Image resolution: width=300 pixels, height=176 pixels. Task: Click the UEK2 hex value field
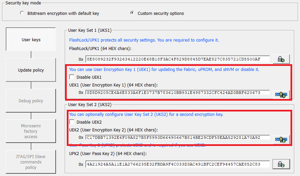[x=178, y=137]
